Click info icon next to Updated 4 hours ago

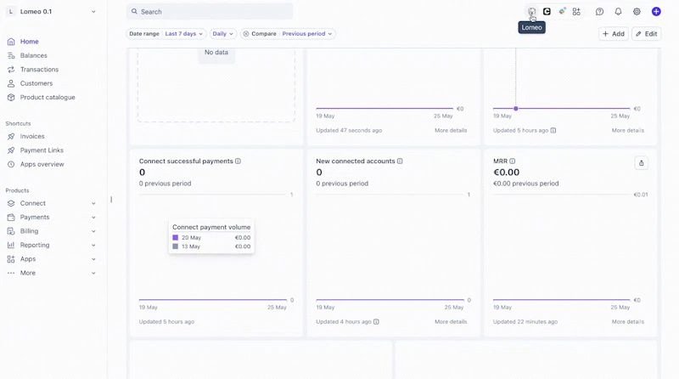tap(376, 322)
